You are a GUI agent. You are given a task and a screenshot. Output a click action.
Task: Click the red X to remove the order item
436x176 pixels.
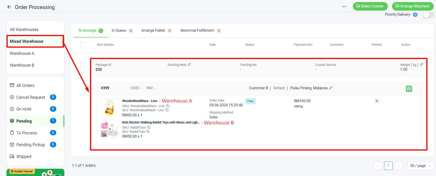377,101
